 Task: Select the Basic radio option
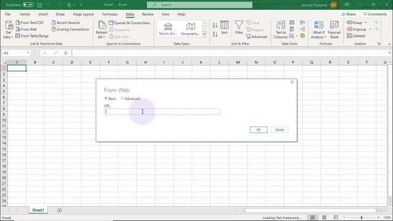(x=106, y=98)
